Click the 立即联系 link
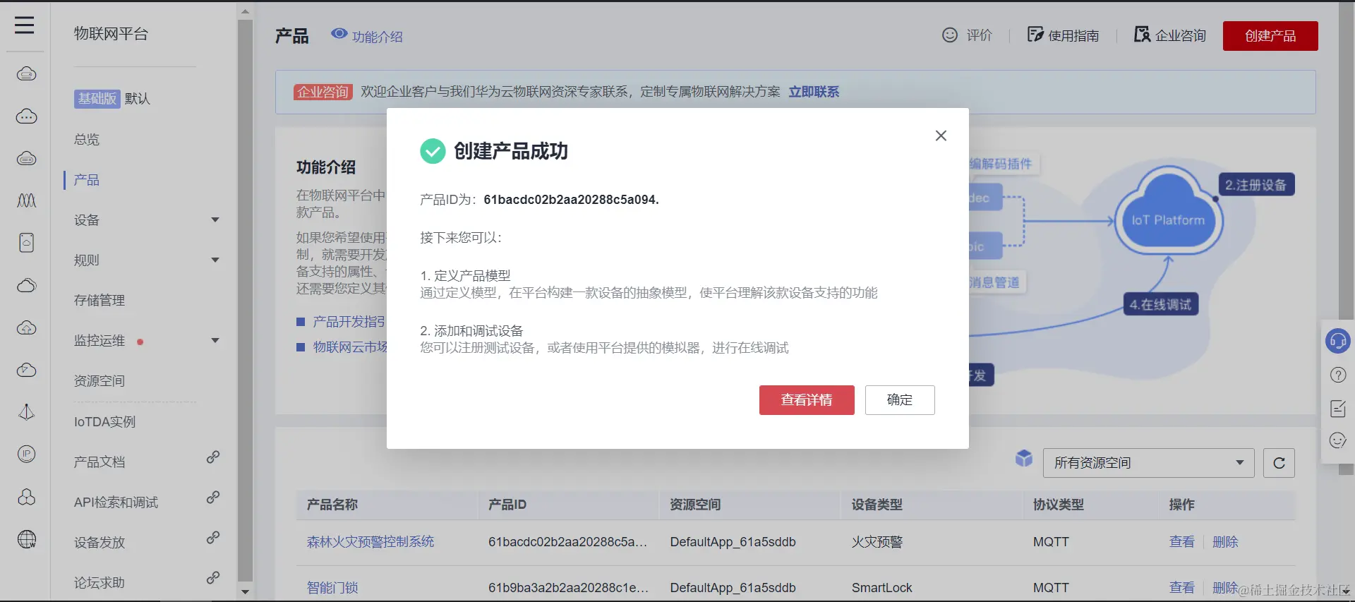Screen dimensions: 1355x602 coord(814,92)
